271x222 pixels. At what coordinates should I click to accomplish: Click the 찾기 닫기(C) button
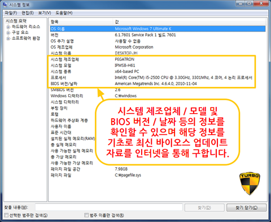(x=247, y=207)
